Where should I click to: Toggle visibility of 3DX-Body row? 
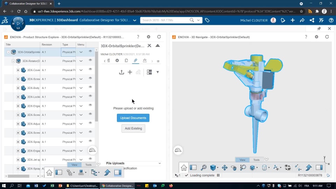pos(90,87)
